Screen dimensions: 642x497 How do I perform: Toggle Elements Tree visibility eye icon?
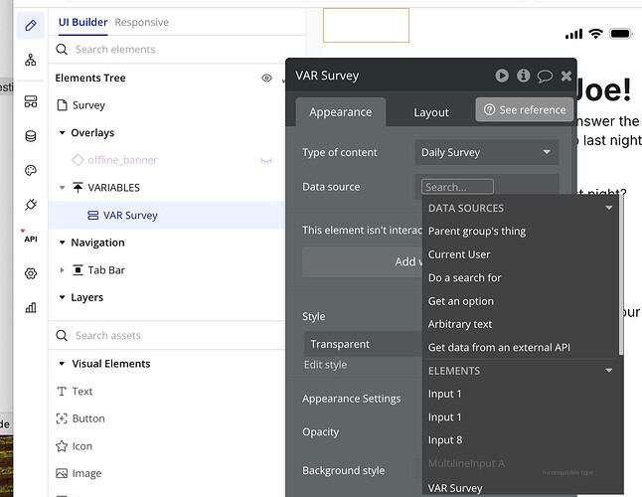point(266,78)
